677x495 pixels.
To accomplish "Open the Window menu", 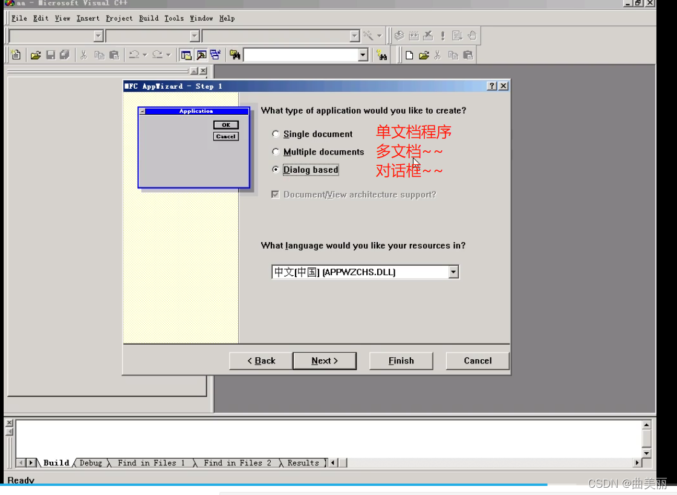I will (201, 18).
